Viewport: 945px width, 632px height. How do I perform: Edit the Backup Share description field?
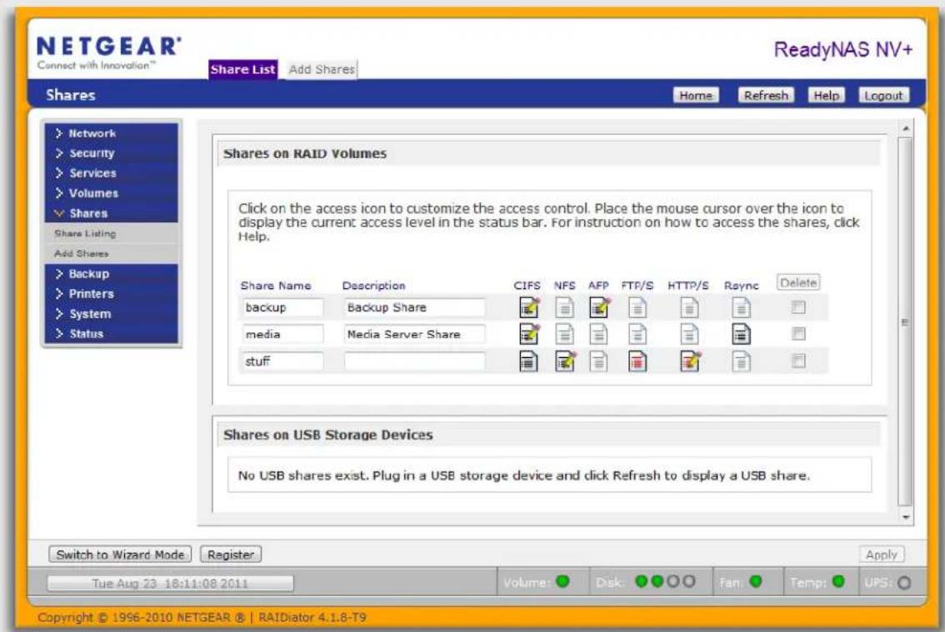tap(414, 307)
